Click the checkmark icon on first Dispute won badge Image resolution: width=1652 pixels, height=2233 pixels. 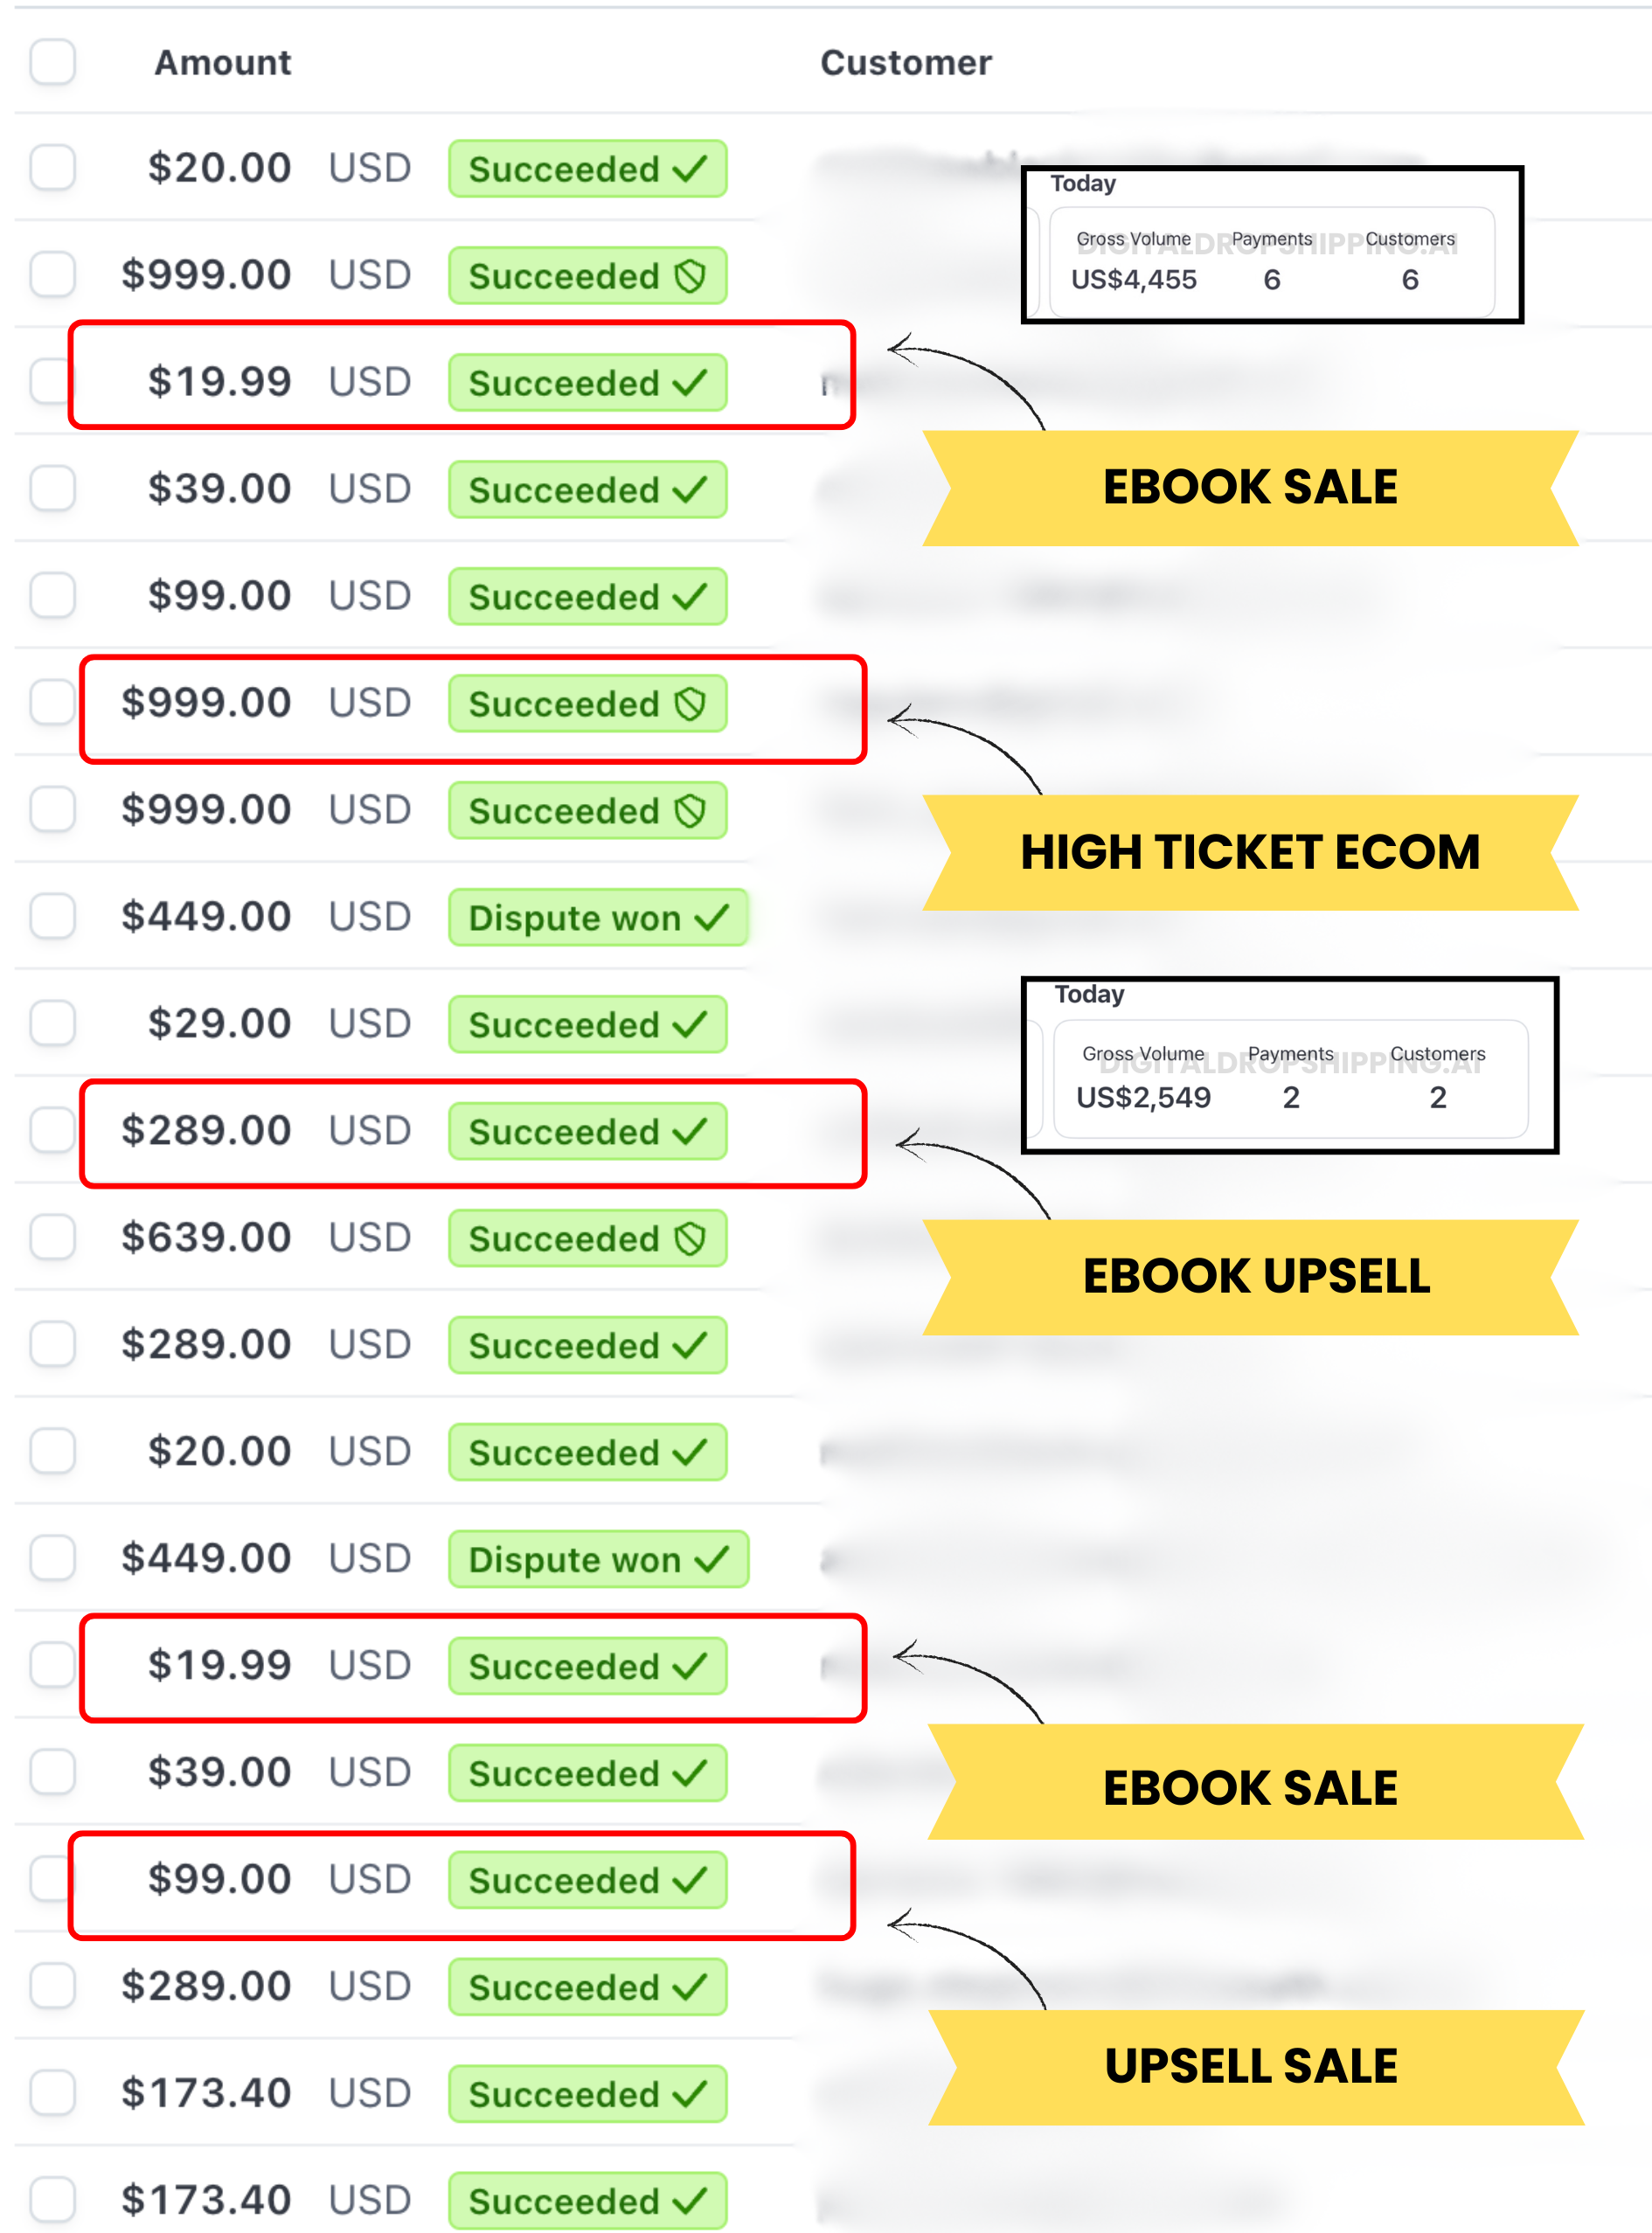pyautogui.click(x=711, y=917)
